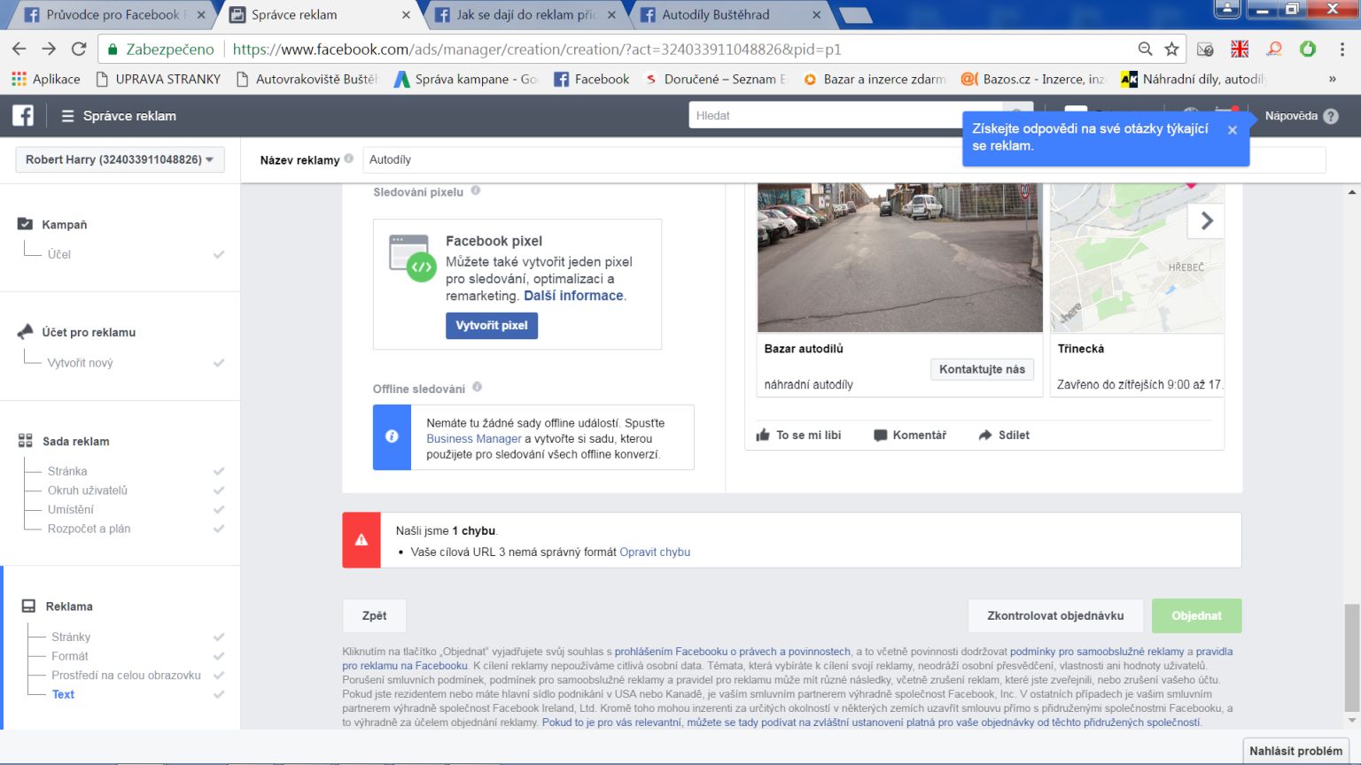
Task: Open the Správce reklam hamburger menu
Action: 67,116
